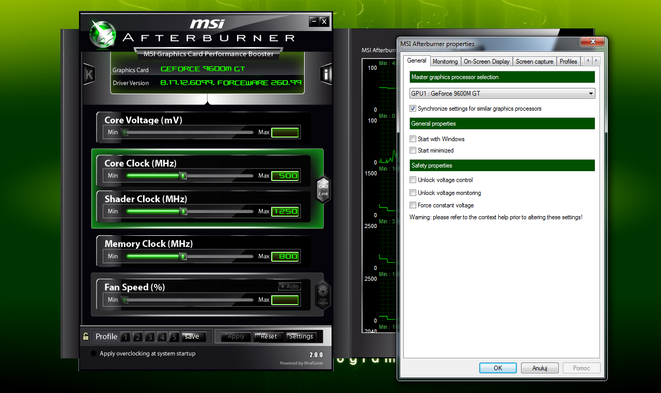Select profile slot 1

tap(125, 337)
